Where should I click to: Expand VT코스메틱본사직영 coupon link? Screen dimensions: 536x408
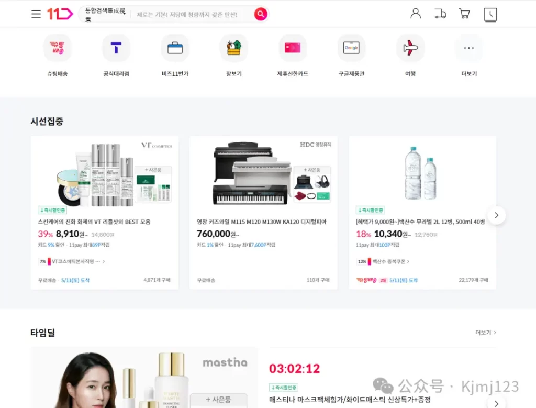[71, 261]
